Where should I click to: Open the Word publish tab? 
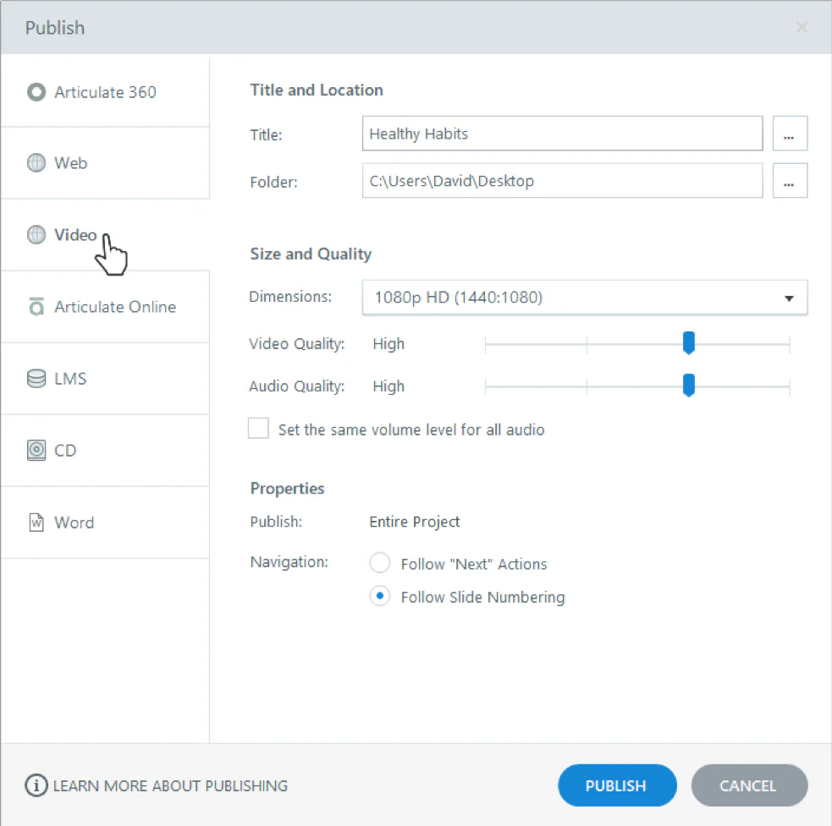pyautogui.click(x=105, y=522)
